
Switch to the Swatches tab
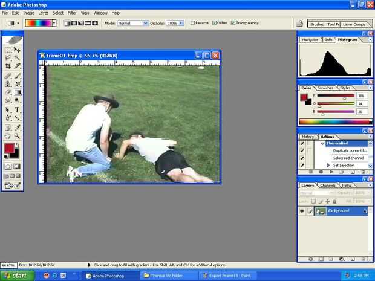pyautogui.click(x=325, y=88)
